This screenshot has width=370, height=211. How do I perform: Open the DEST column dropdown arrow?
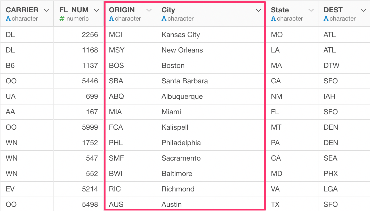(364, 10)
